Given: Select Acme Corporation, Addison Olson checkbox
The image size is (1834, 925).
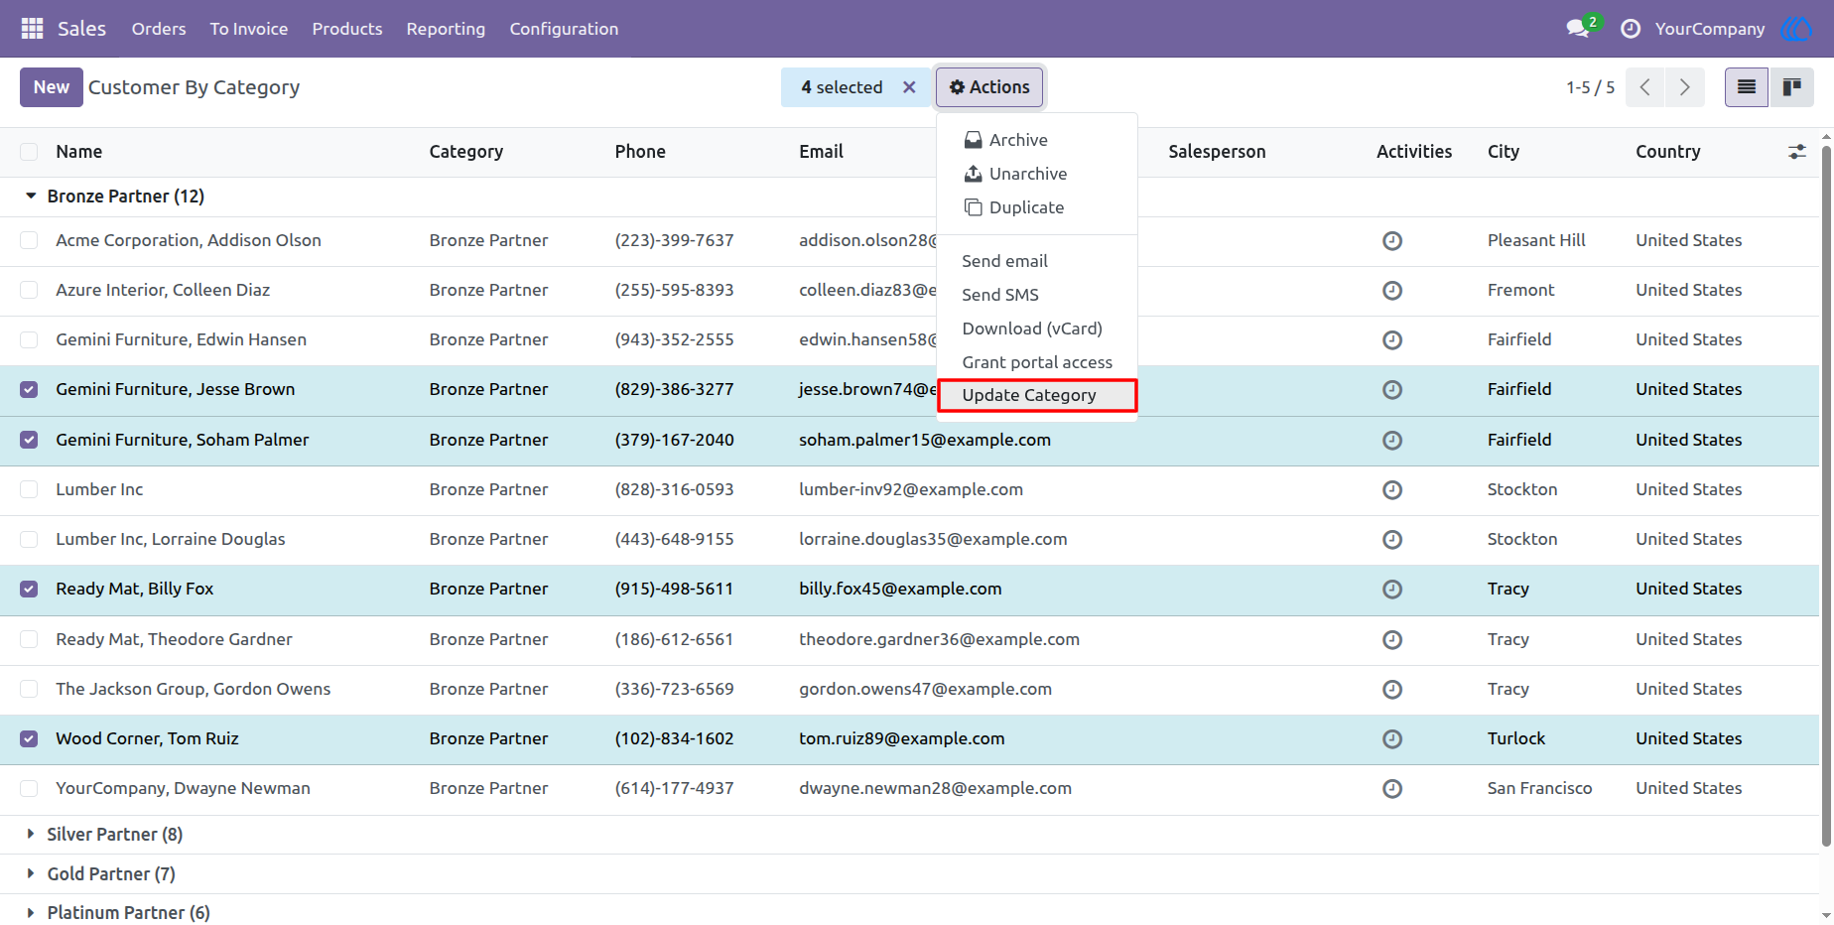Looking at the screenshot, I should coord(29,240).
